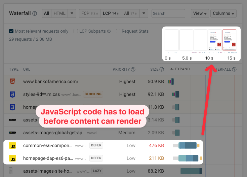Click the Priority column help icon

133,69
